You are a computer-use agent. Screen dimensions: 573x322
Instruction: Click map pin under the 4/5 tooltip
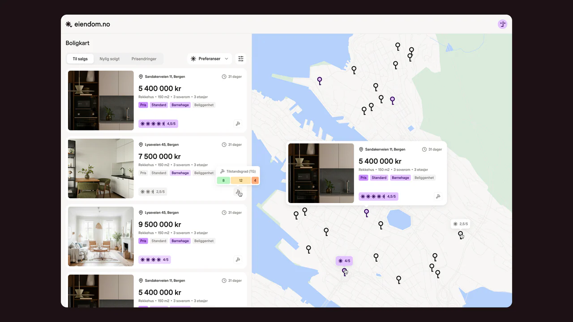coord(344,271)
